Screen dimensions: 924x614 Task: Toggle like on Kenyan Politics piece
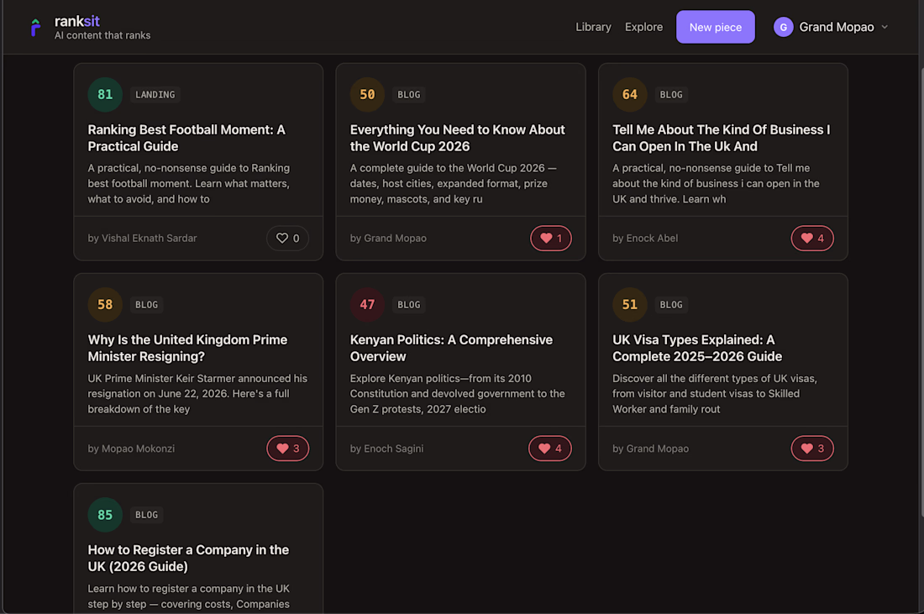tap(550, 449)
